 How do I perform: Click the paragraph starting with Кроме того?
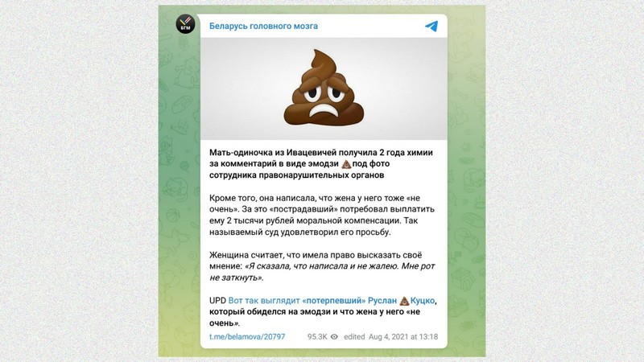tap(321, 215)
